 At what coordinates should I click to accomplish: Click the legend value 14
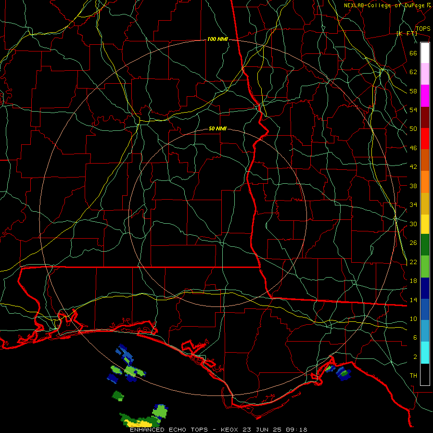tap(413, 300)
